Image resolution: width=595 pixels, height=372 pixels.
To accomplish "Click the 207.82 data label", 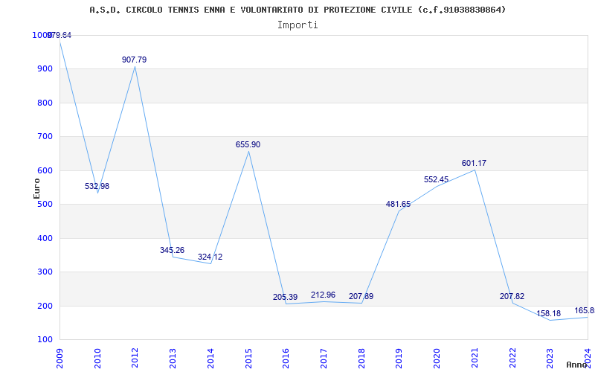I will [512, 296].
